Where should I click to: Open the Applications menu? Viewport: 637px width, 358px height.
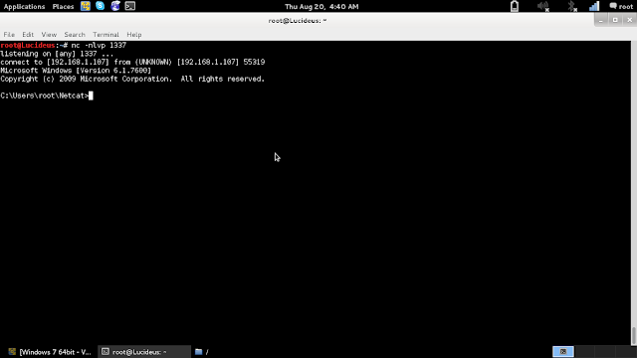tap(24, 7)
